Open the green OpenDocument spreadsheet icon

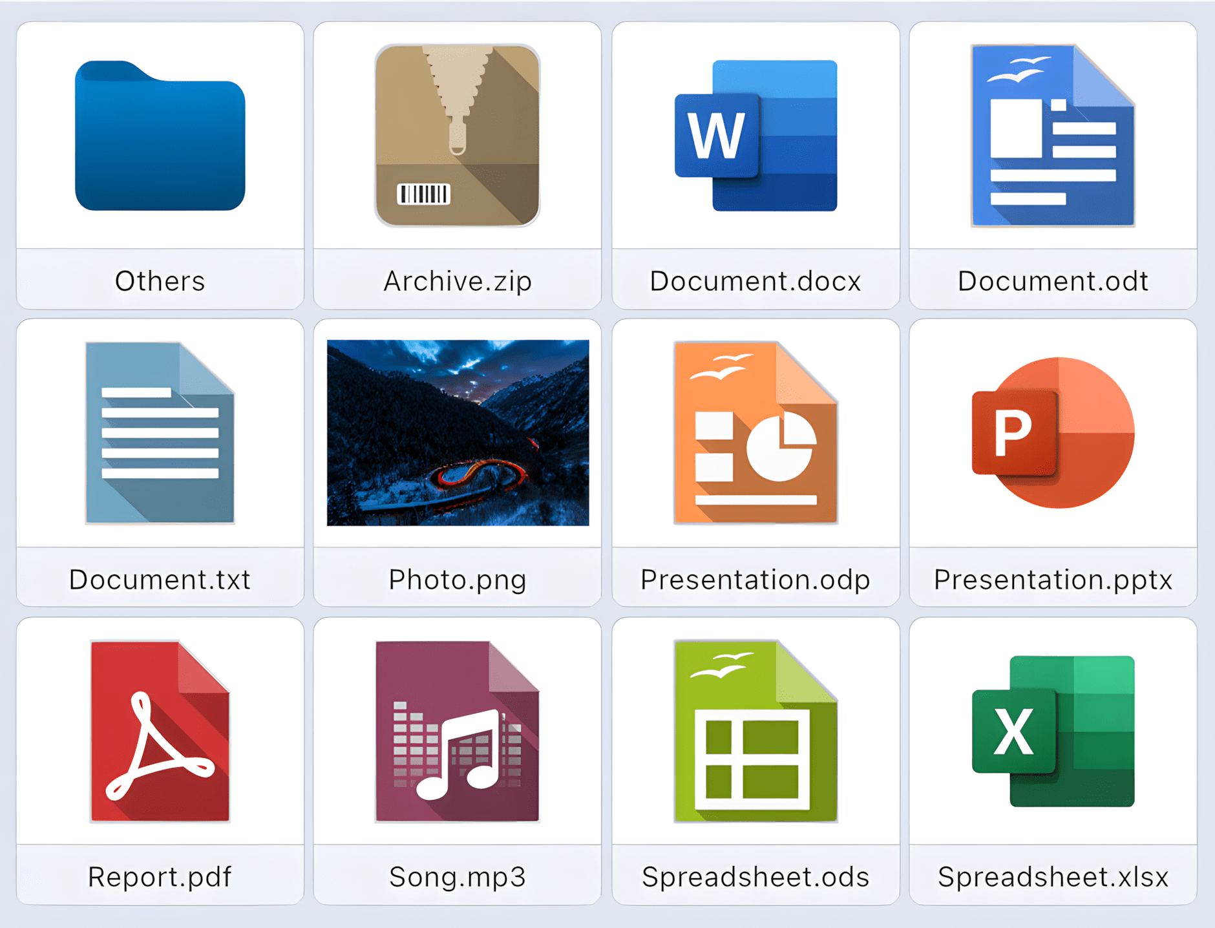point(755,731)
